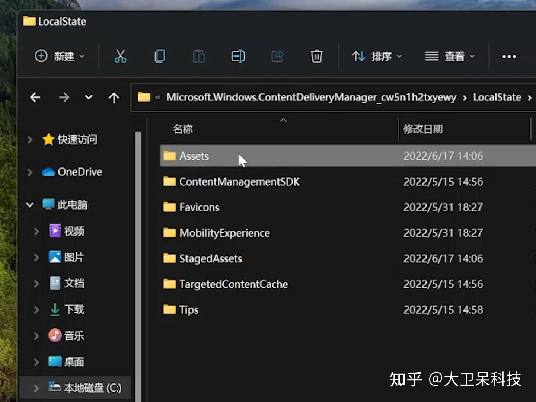Go back with the left arrow

35,98
